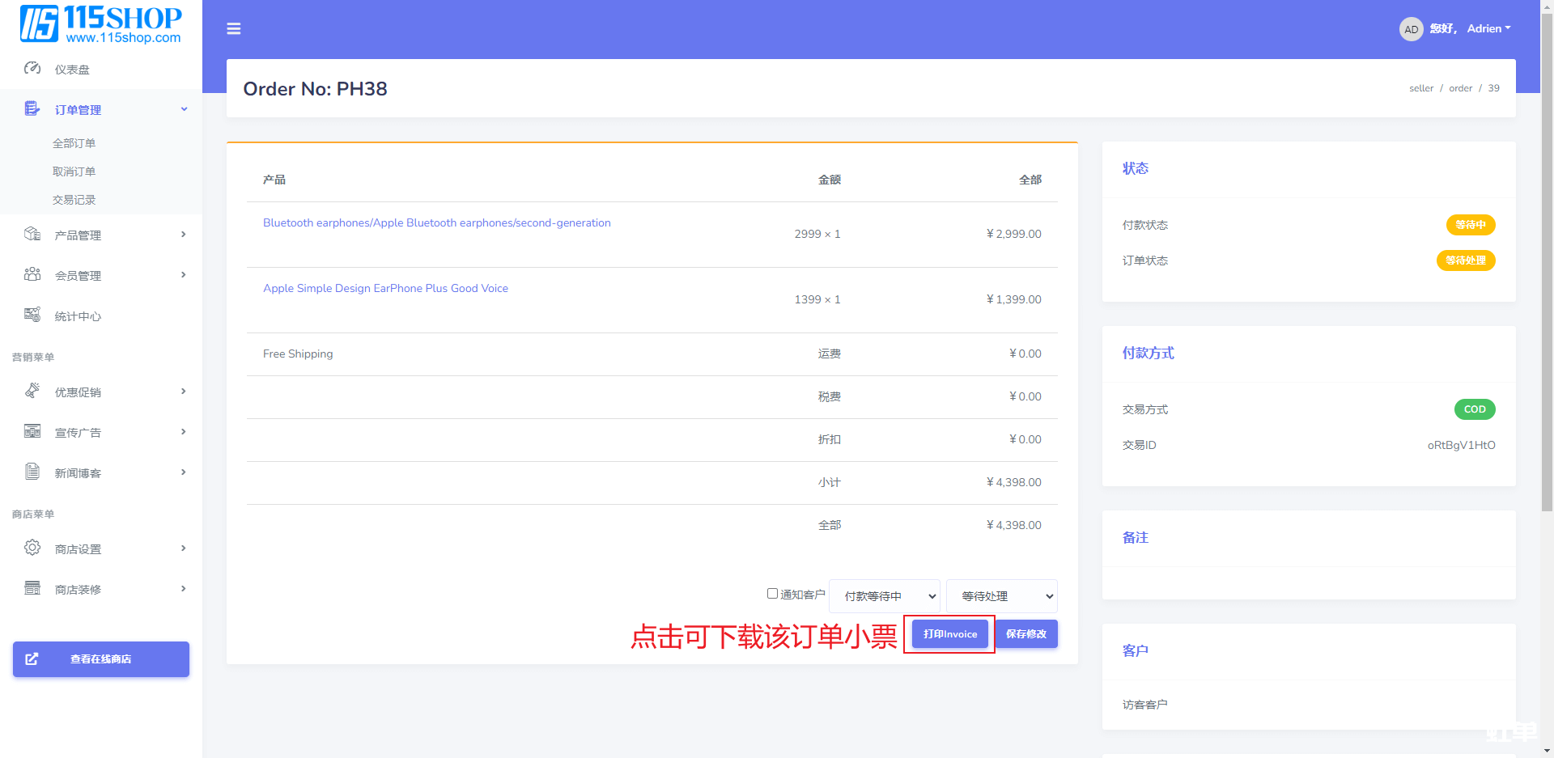Select 交易记录 submenu item
Screen dimensions: 1554x758
(x=74, y=200)
